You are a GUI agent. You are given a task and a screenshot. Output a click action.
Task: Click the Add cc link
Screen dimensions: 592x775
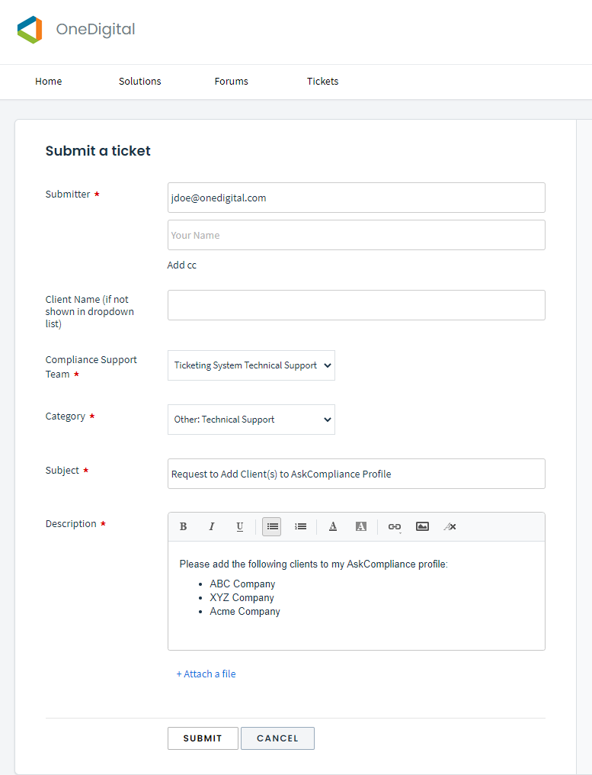(x=181, y=265)
